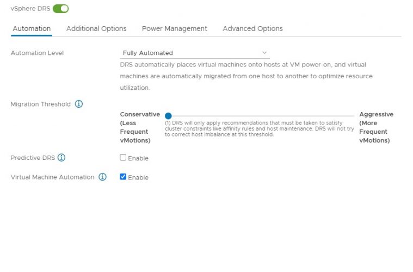This screenshot has height=272, width=413.
Task: Uncheck Virtual Machine Automation Enable checkbox
Action: coord(123,177)
